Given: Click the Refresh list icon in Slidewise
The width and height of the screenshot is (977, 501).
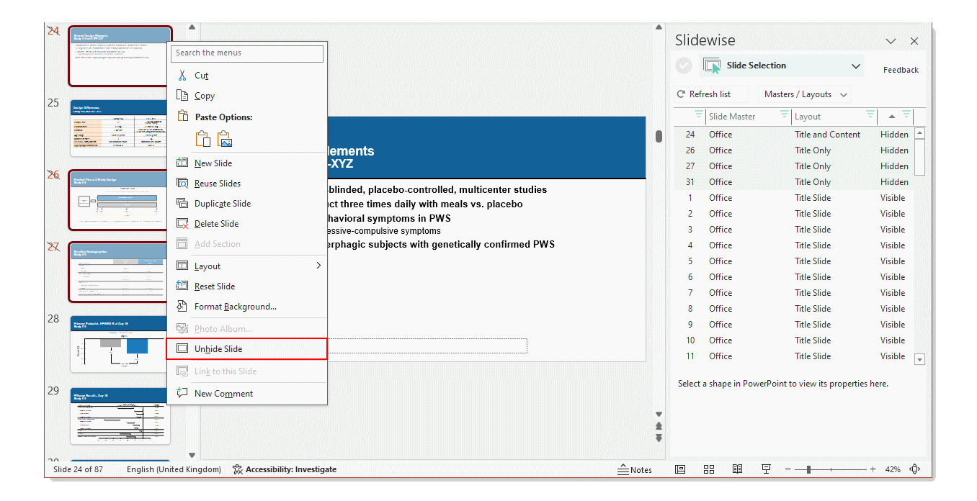Looking at the screenshot, I should click(681, 94).
